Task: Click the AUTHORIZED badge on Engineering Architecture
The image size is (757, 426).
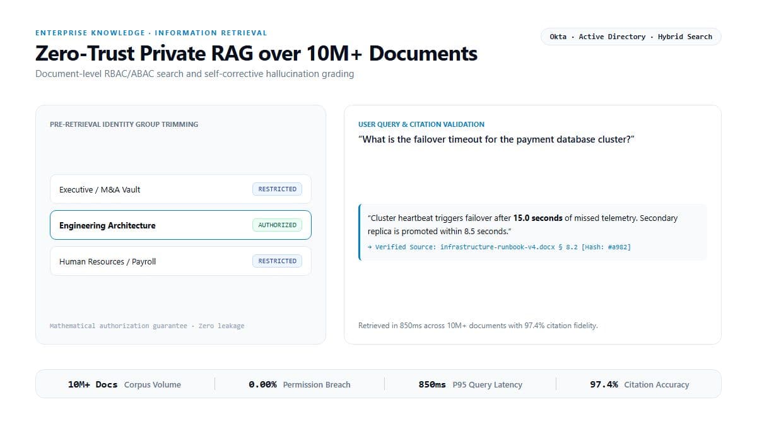Action: [x=278, y=225]
